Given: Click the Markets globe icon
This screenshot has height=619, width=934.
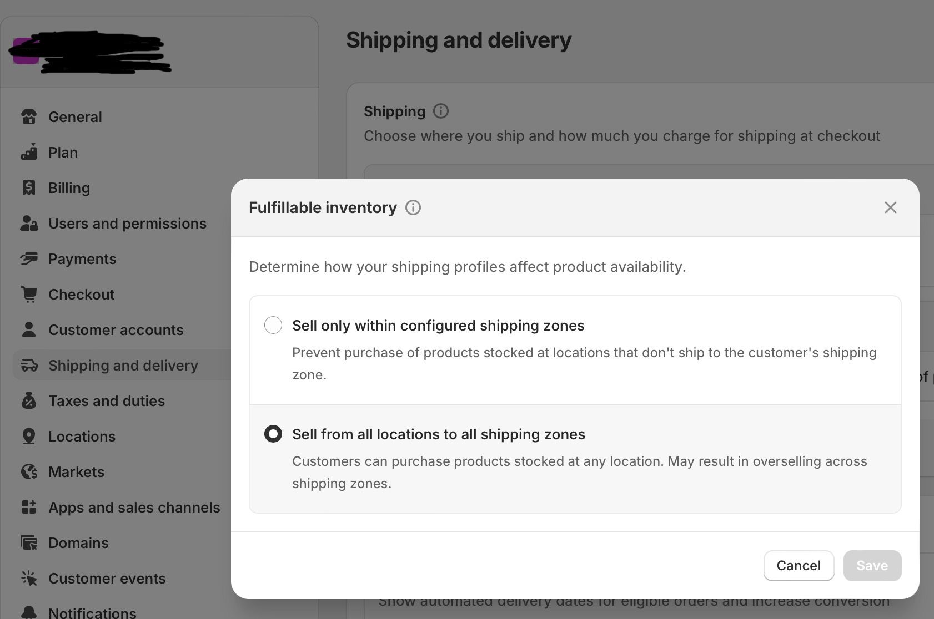Looking at the screenshot, I should (29, 472).
